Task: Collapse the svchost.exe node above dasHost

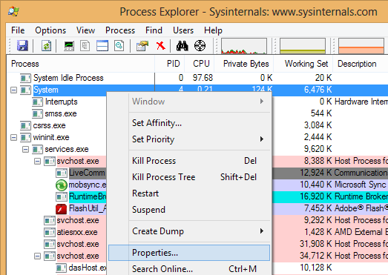Action: pos(37,256)
